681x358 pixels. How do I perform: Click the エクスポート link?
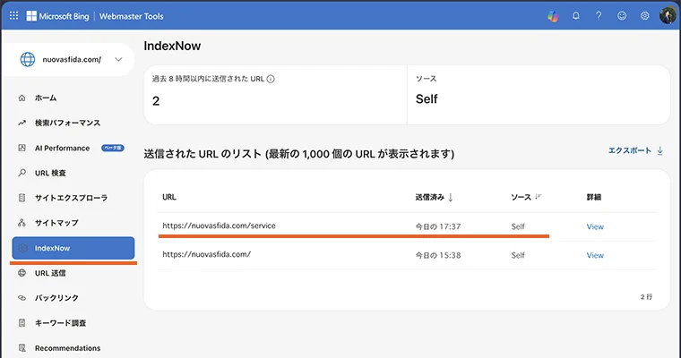pos(629,150)
